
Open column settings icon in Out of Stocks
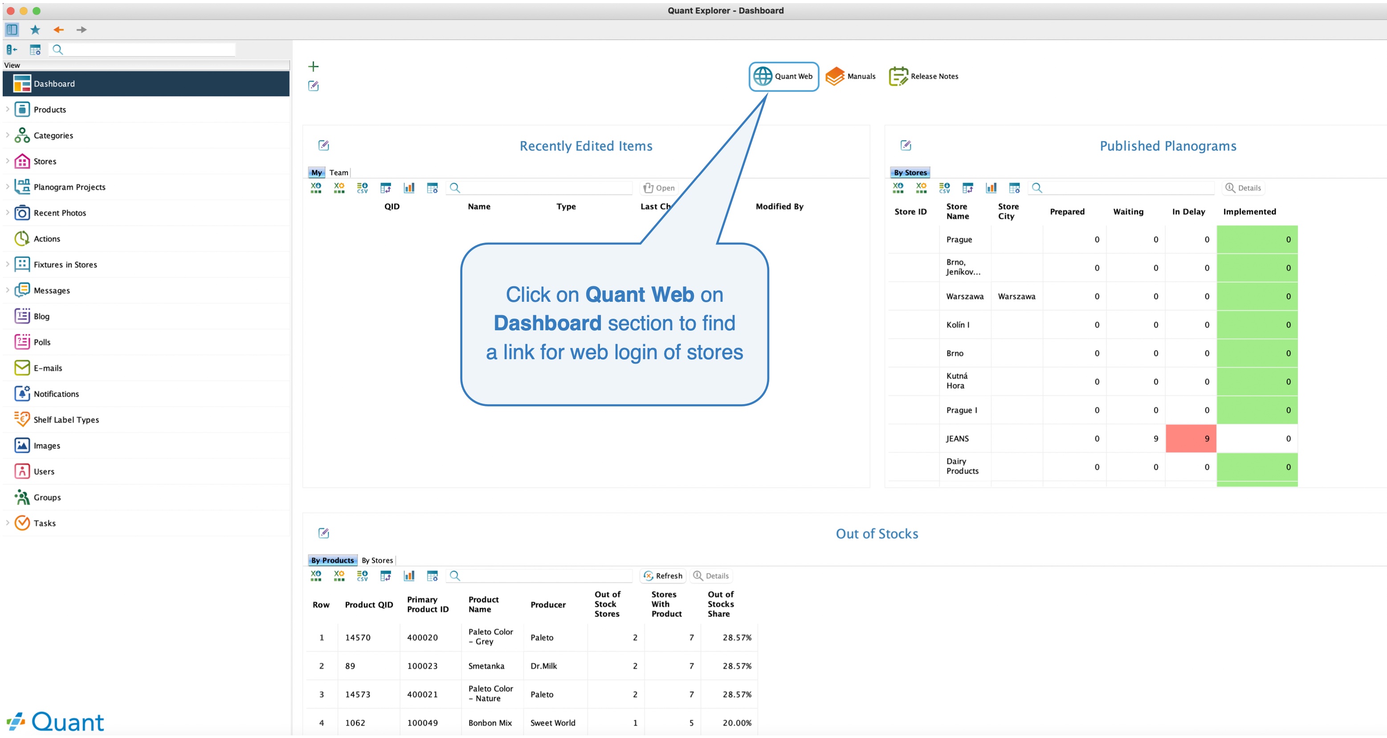[432, 576]
